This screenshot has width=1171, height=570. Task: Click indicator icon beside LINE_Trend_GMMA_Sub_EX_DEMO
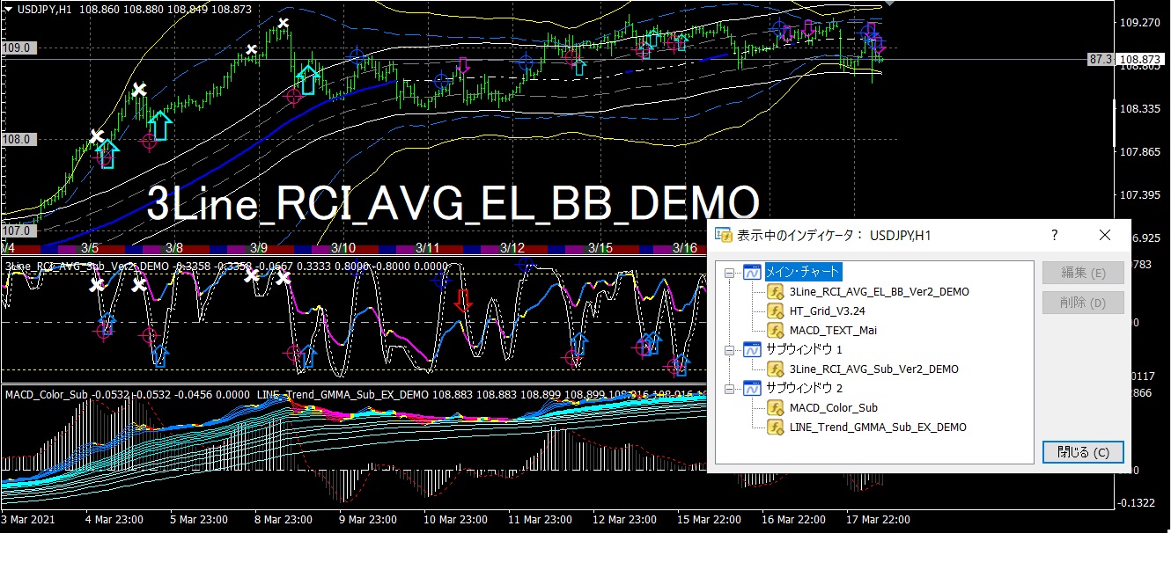776,427
